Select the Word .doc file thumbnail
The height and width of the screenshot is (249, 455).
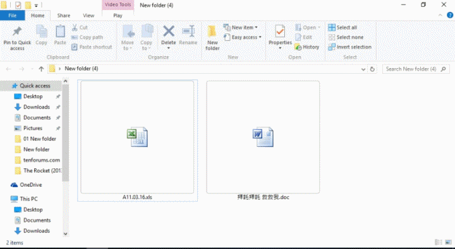pos(263,137)
